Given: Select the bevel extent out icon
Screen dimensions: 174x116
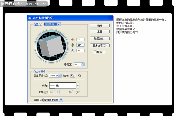Looking at the screenshot, I should point(71,92).
